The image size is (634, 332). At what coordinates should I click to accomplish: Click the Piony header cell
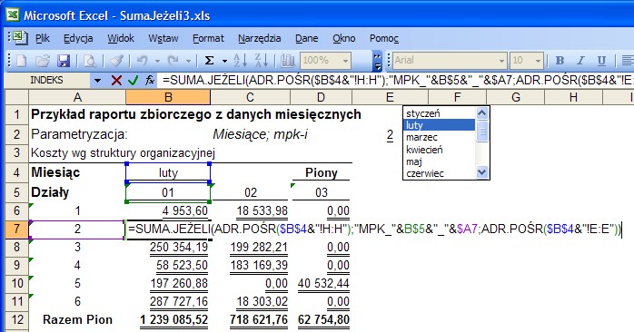(x=321, y=173)
